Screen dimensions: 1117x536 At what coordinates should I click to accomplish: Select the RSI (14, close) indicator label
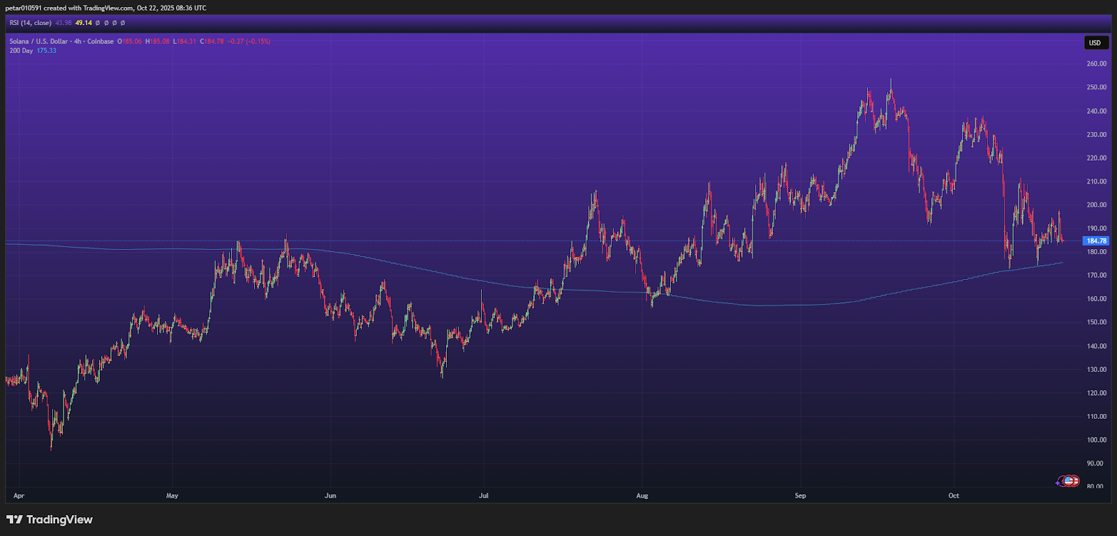[x=30, y=23]
